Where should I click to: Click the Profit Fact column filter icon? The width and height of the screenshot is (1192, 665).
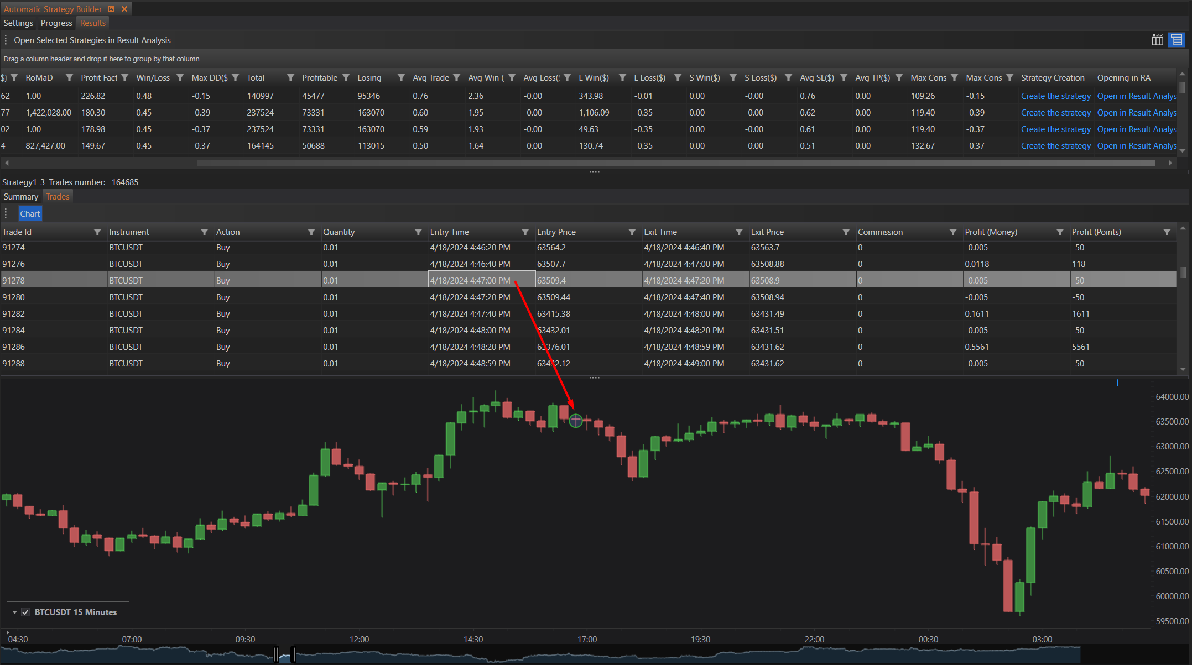[125, 78]
